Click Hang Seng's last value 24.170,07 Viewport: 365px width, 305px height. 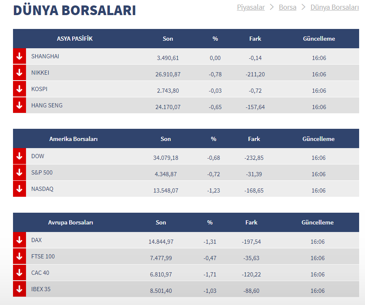tap(168, 107)
